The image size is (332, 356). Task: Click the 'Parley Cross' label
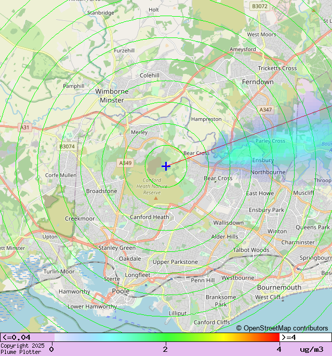(x=270, y=141)
